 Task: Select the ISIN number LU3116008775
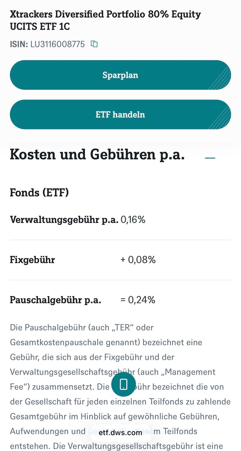point(58,44)
